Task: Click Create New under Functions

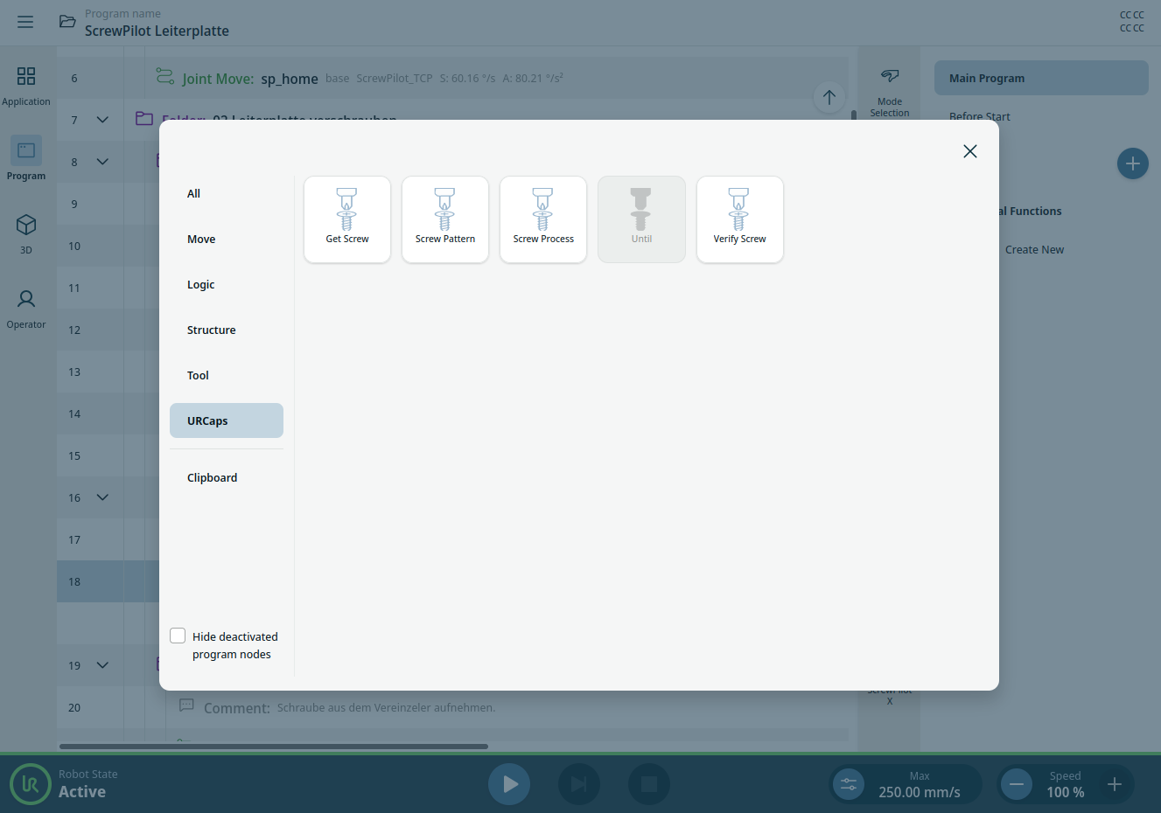Action: 1034,249
